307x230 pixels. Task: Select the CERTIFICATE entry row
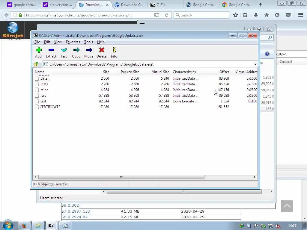[145, 107]
